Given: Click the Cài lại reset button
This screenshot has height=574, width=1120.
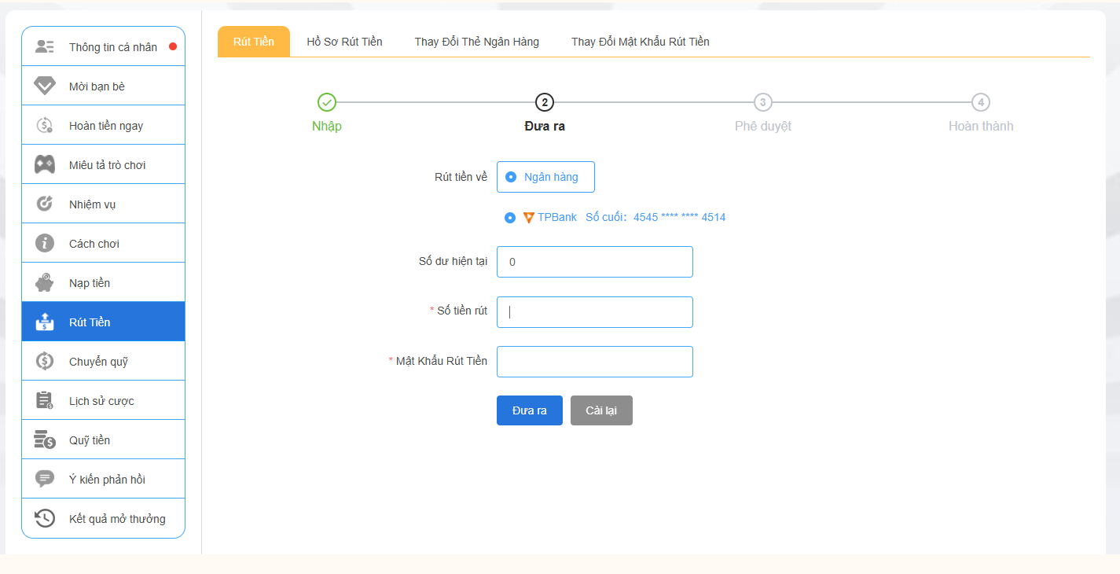Looking at the screenshot, I should 601,410.
